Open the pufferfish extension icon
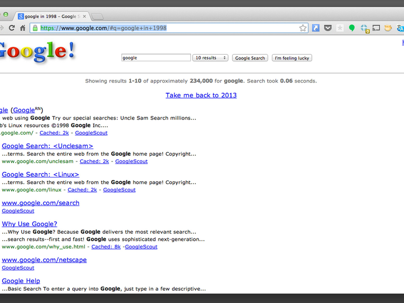Image resolution: width=404 pixels, height=303 pixels. click(x=388, y=28)
